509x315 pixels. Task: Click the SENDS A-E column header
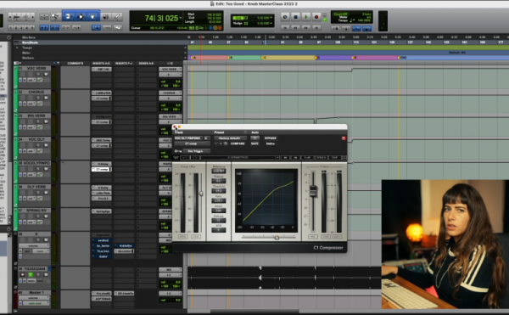pos(146,64)
